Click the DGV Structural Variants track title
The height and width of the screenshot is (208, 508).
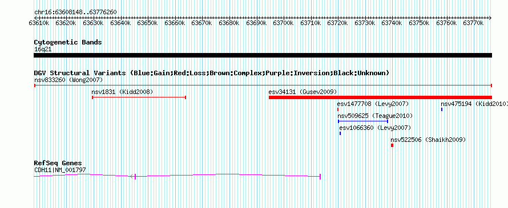coord(212,73)
